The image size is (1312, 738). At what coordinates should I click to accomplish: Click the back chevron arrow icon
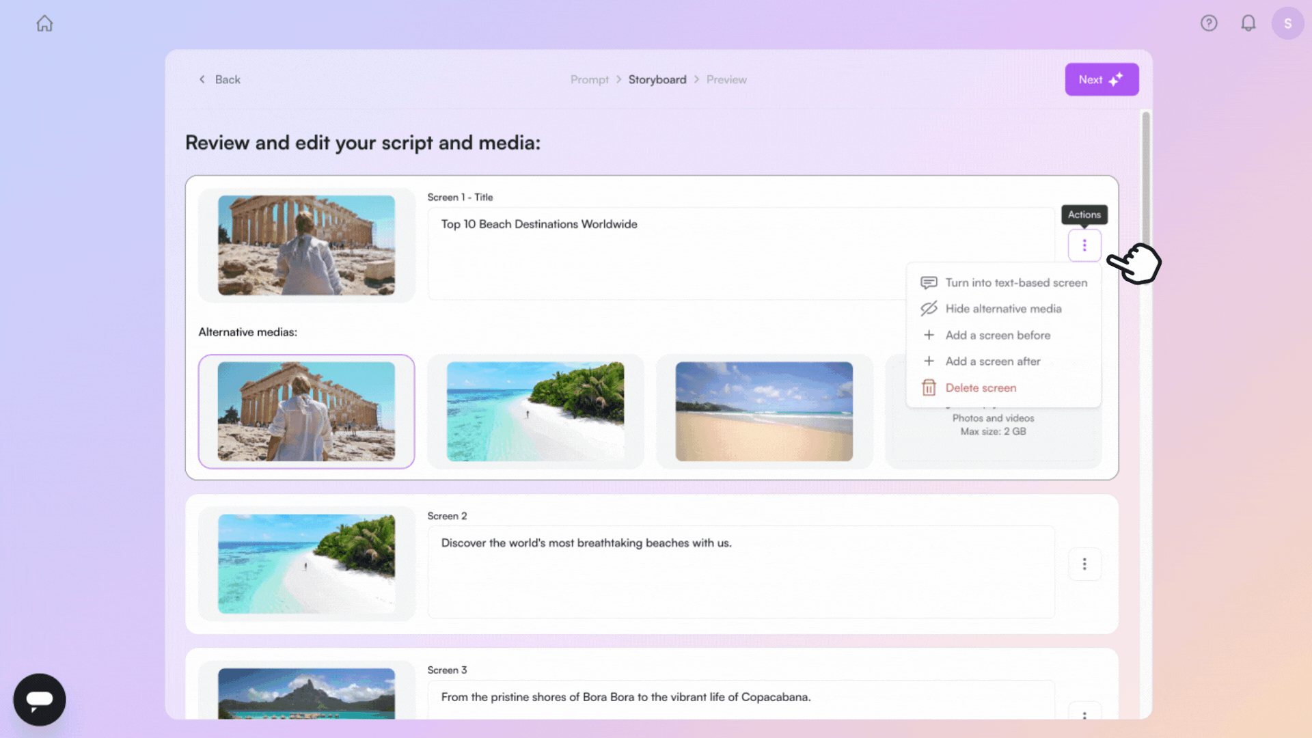click(x=202, y=79)
